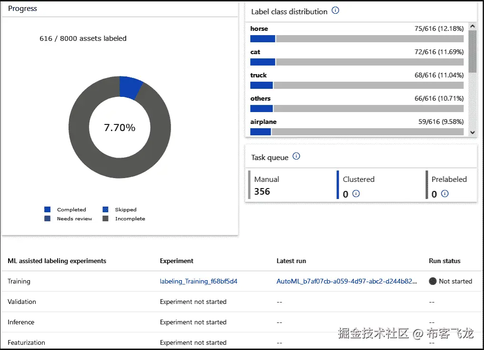Click the down arrow on the distribution scrollbar

pos(472,132)
